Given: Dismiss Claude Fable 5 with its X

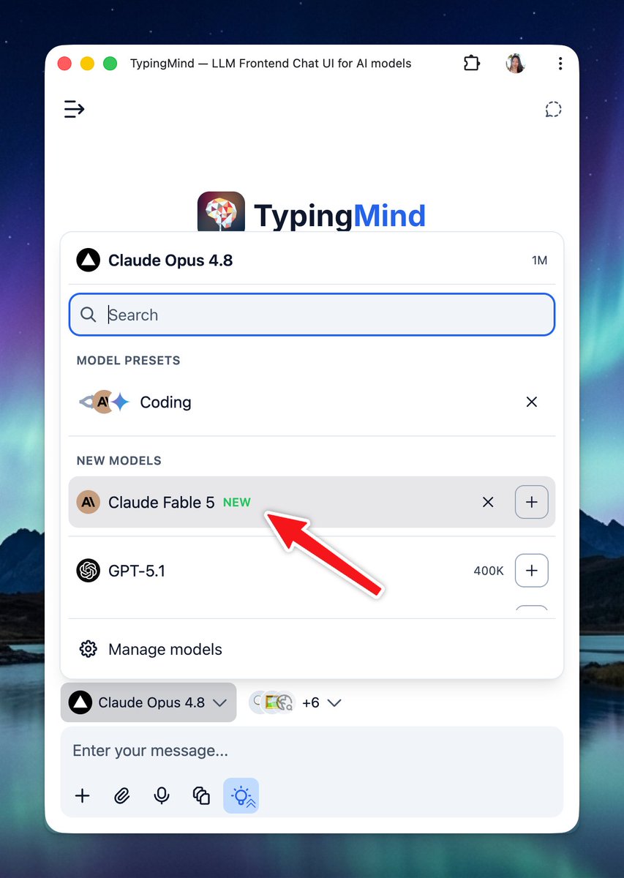Looking at the screenshot, I should click(x=488, y=502).
